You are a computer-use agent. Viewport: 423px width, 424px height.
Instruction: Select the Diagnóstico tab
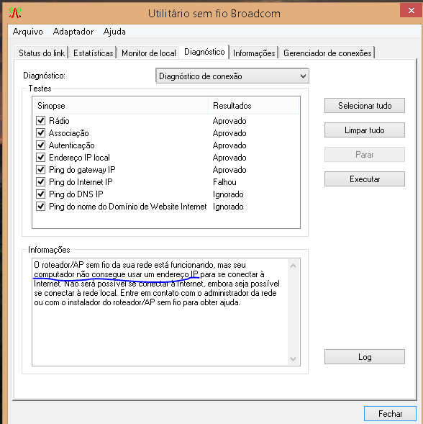click(x=204, y=52)
